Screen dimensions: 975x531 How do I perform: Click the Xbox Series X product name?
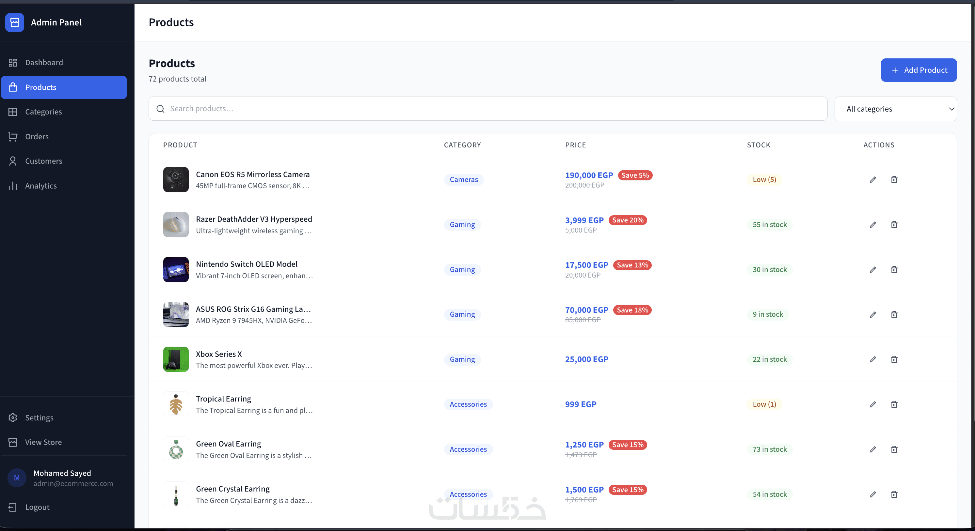coord(219,354)
